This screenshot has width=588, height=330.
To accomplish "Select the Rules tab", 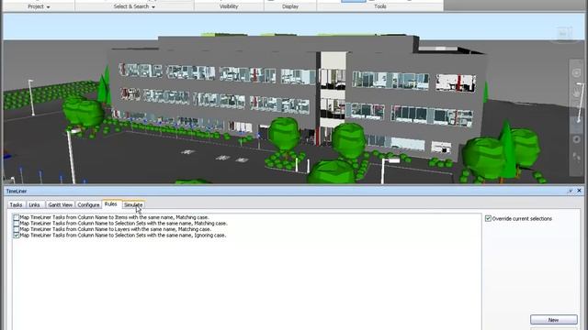I will tap(111, 203).
